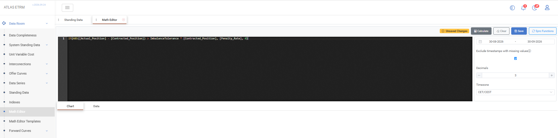This screenshot has width=558, height=138.
Task: Click the Unsaved Changes warning badge
Action: 454,31
